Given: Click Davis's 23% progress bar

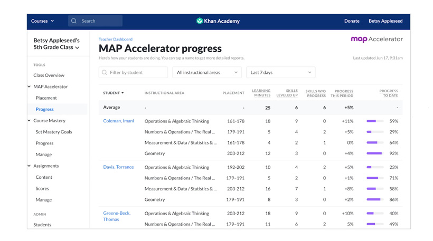Looking at the screenshot, I should click(x=375, y=167).
